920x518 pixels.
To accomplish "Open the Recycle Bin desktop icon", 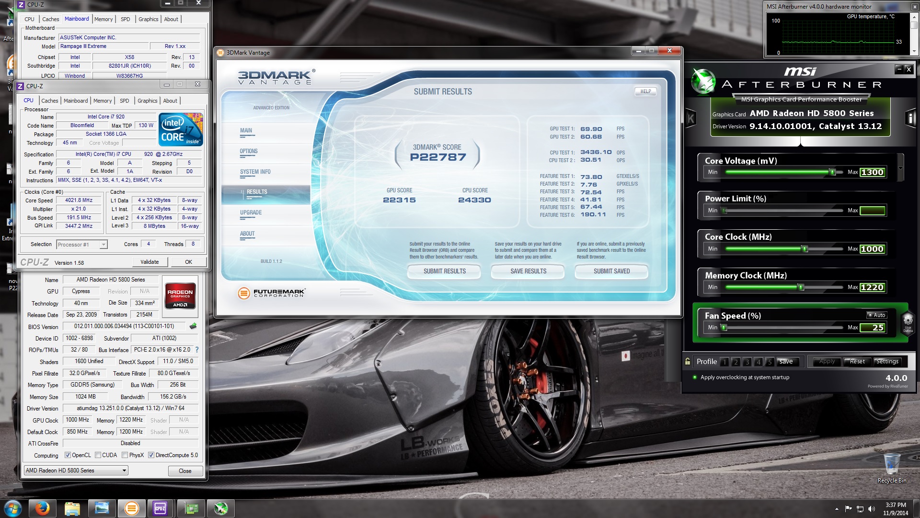I will click(x=892, y=468).
